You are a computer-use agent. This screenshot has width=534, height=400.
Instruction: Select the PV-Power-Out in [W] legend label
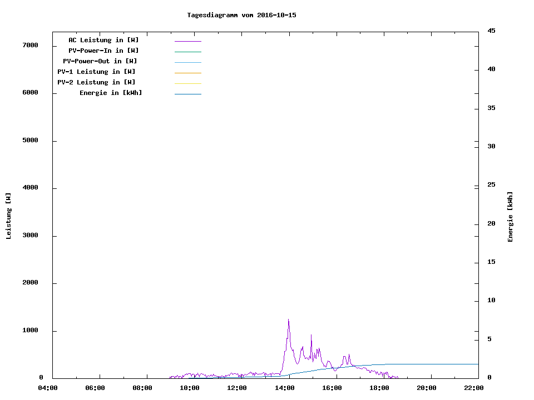(100, 61)
